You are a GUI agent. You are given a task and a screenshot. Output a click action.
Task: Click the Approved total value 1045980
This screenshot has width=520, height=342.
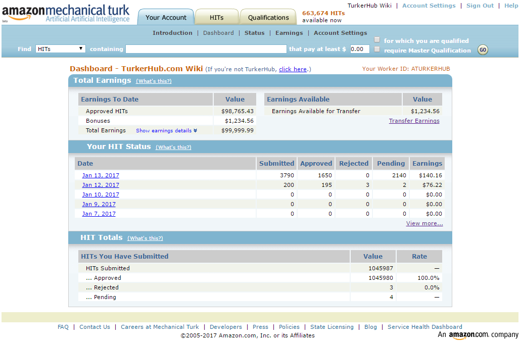[x=381, y=278]
